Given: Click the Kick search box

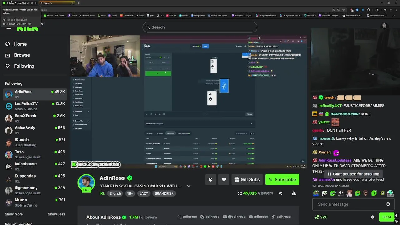Looking at the screenshot, I should [200, 27].
